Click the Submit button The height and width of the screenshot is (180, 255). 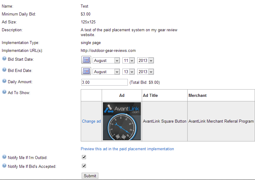click(90, 176)
